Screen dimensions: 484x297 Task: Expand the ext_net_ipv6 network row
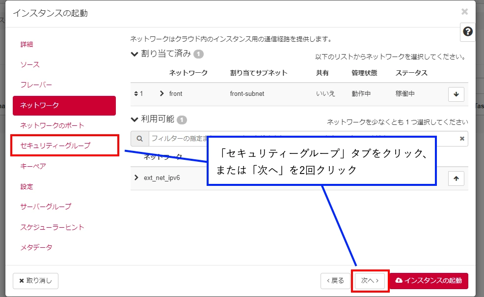click(x=136, y=178)
